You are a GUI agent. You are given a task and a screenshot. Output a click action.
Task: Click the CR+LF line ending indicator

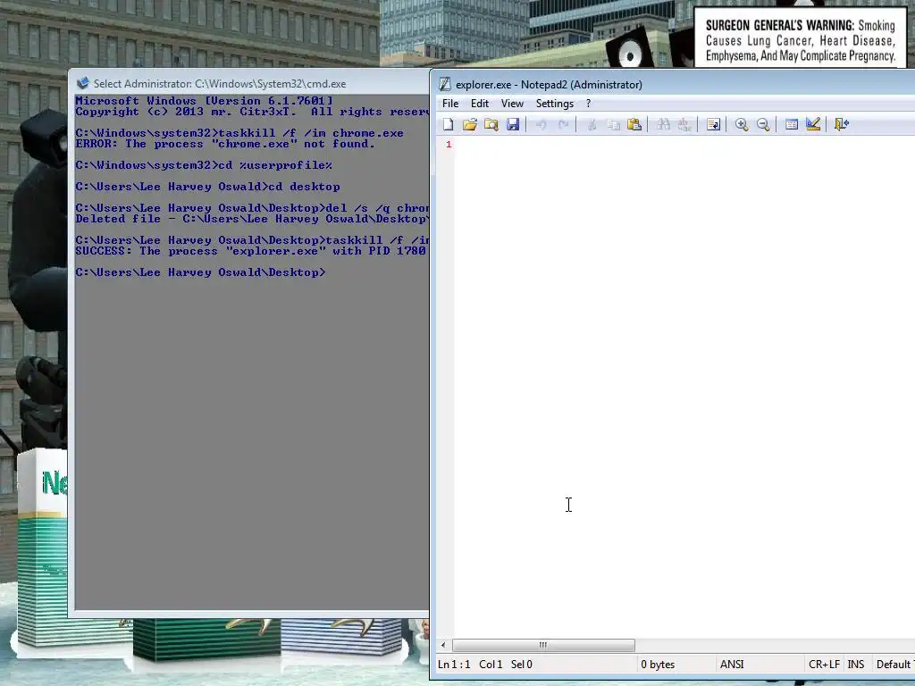(824, 665)
